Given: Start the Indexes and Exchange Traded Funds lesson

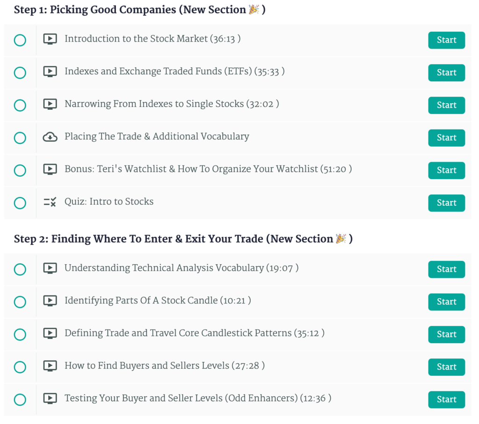Looking at the screenshot, I should tap(446, 72).
